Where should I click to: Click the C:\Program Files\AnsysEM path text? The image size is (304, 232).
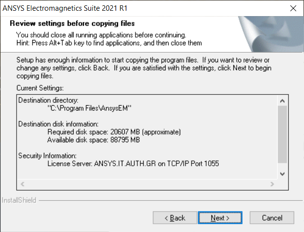(89, 108)
